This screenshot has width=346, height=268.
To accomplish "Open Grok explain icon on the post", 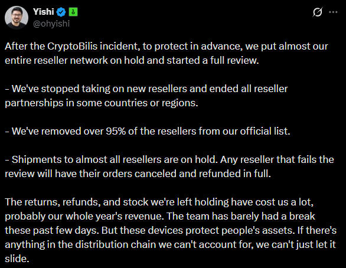I will pyautogui.click(x=318, y=12).
